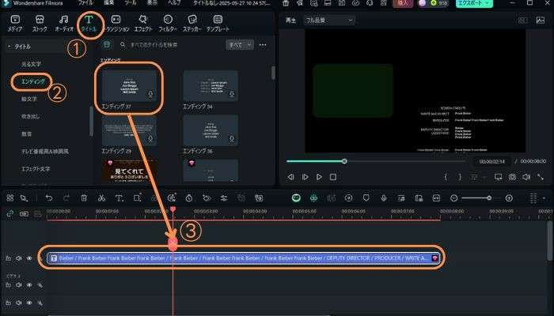This screenshot has width=554, height=316.
Task: Open the 編集 (Edit) menu
Action: pos(109,3)
